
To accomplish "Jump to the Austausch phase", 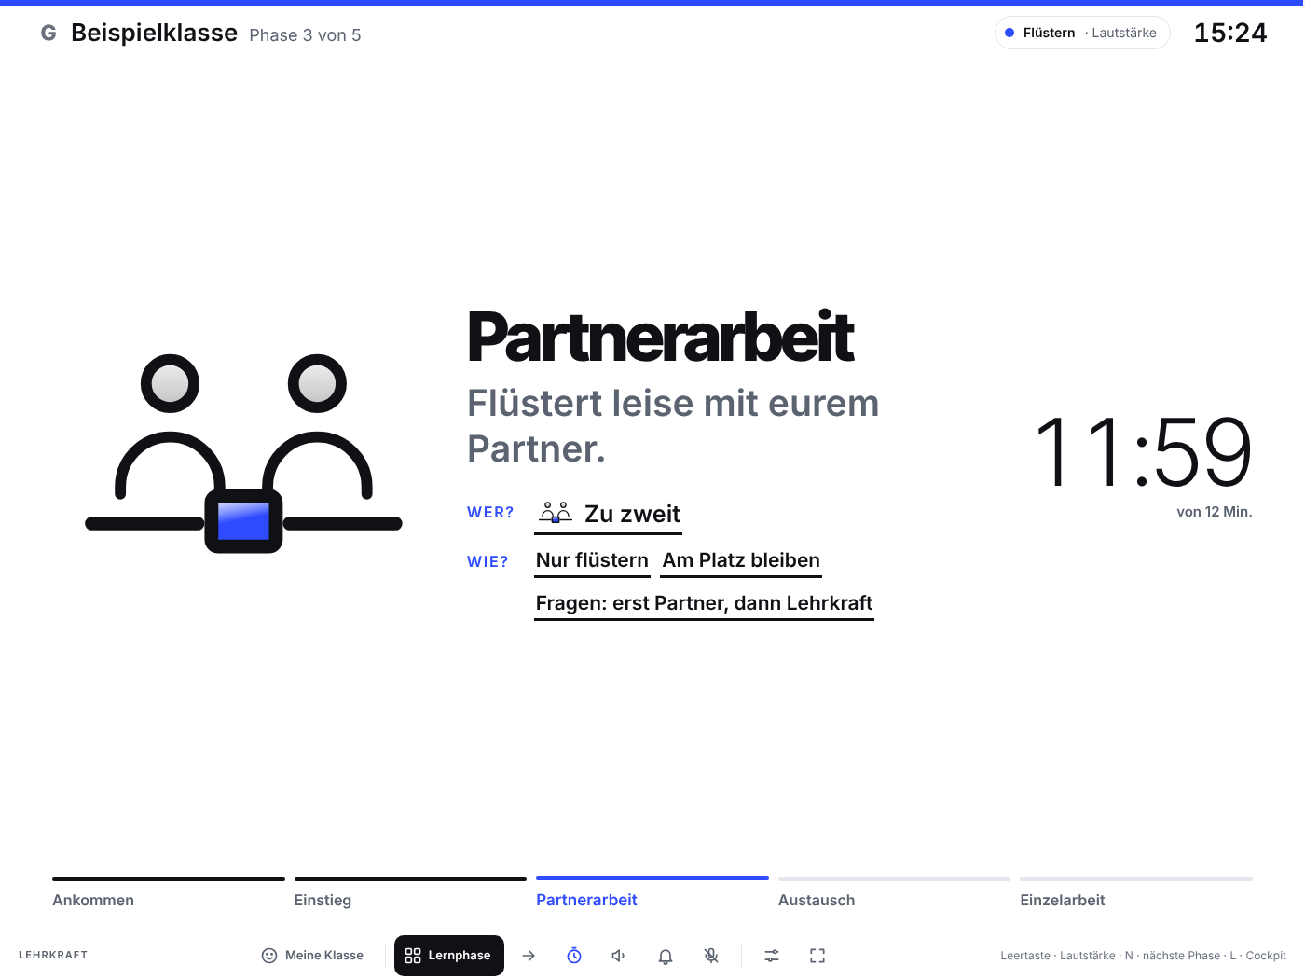I will (894, 893).
